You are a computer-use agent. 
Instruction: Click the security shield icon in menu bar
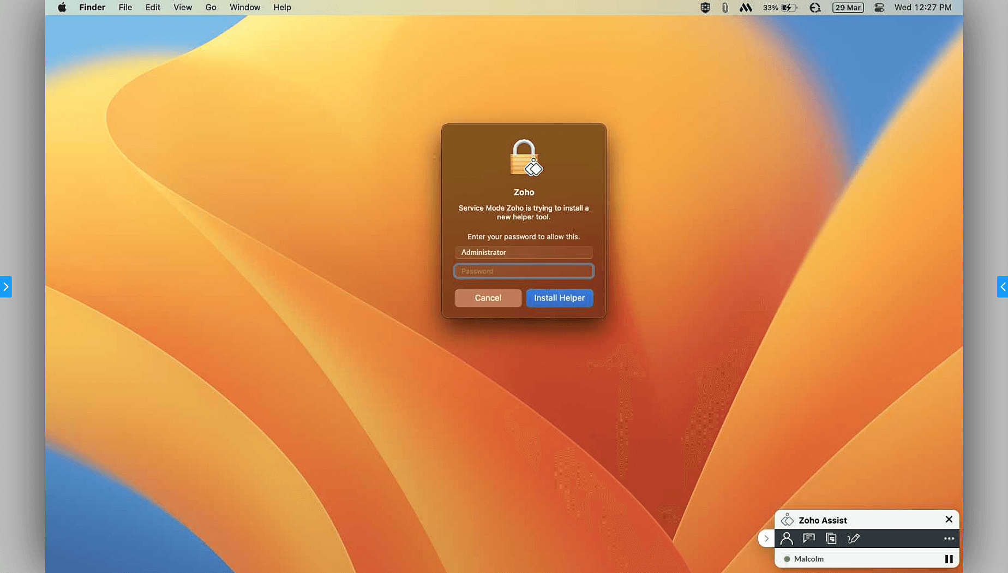pyautogui.click(x=705, y=8)
